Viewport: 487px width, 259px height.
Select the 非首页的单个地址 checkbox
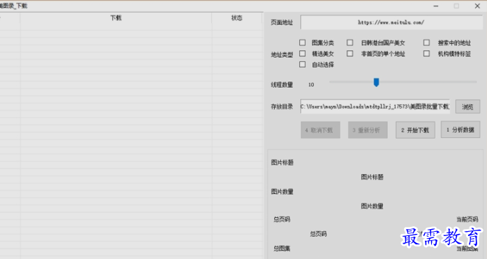tap(350, 54)
